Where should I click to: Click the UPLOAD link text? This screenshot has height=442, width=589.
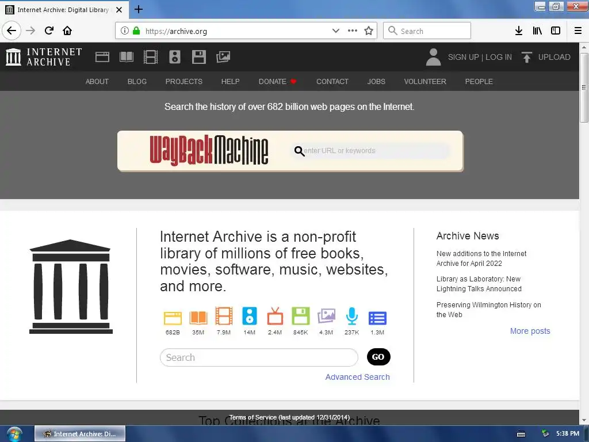554,57
